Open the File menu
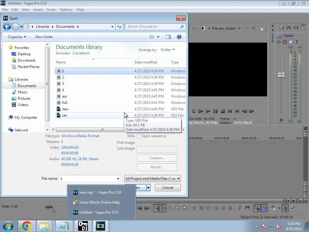This screenshot has width=309, height=232. coord(5,10)
